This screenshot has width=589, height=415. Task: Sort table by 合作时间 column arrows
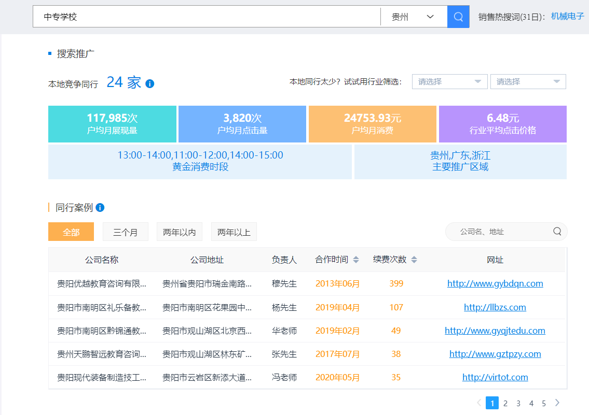coord(356,260)
